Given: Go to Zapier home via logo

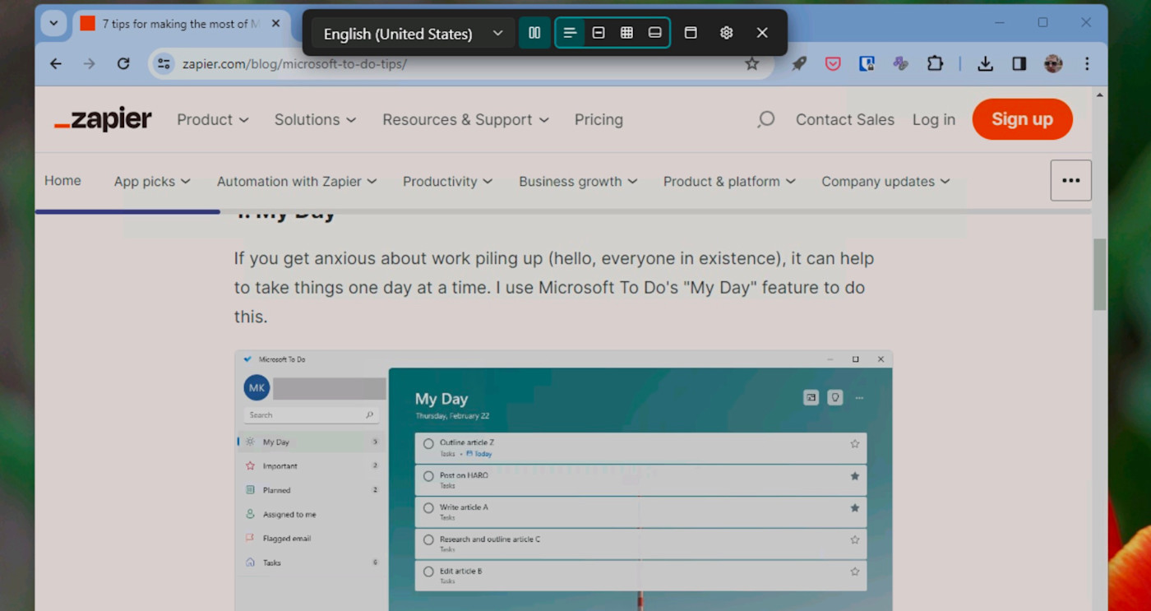Looking at the screenshot, I should click(103, 119).
